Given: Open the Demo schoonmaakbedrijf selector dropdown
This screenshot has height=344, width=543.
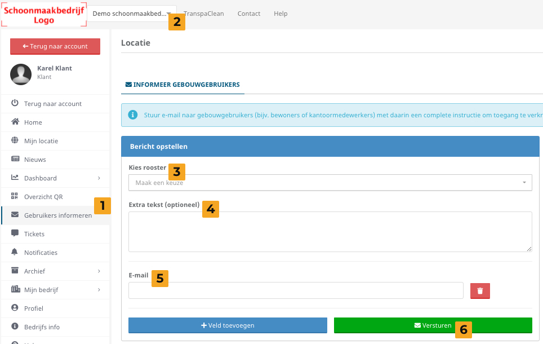Looking at the screenshot, I should [131, 14].
